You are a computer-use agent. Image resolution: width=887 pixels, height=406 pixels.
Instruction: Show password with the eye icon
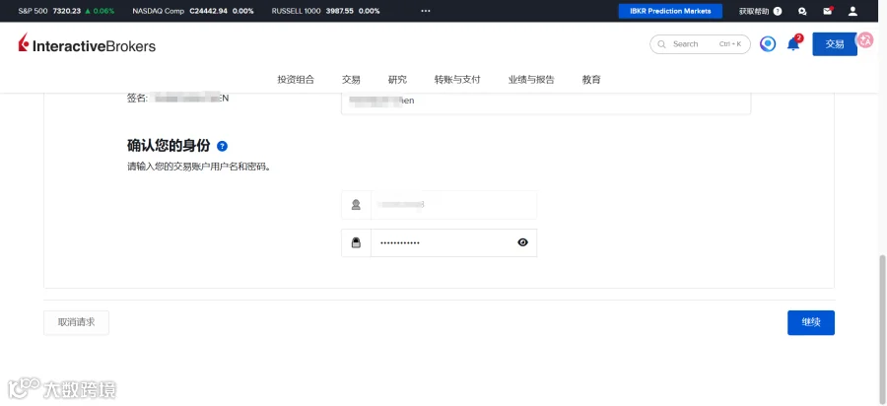coord(522,242)
